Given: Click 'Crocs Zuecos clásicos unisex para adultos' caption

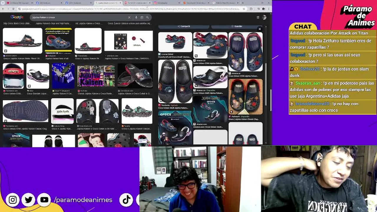Looking at the screenshot, I should (129, 23).
